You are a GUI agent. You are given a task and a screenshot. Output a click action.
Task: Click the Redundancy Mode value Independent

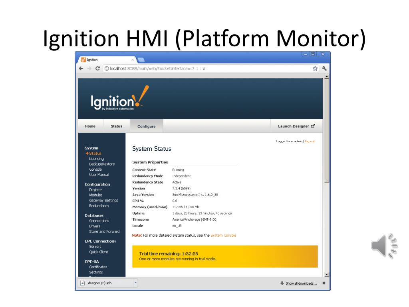click(x=181, y=176)
